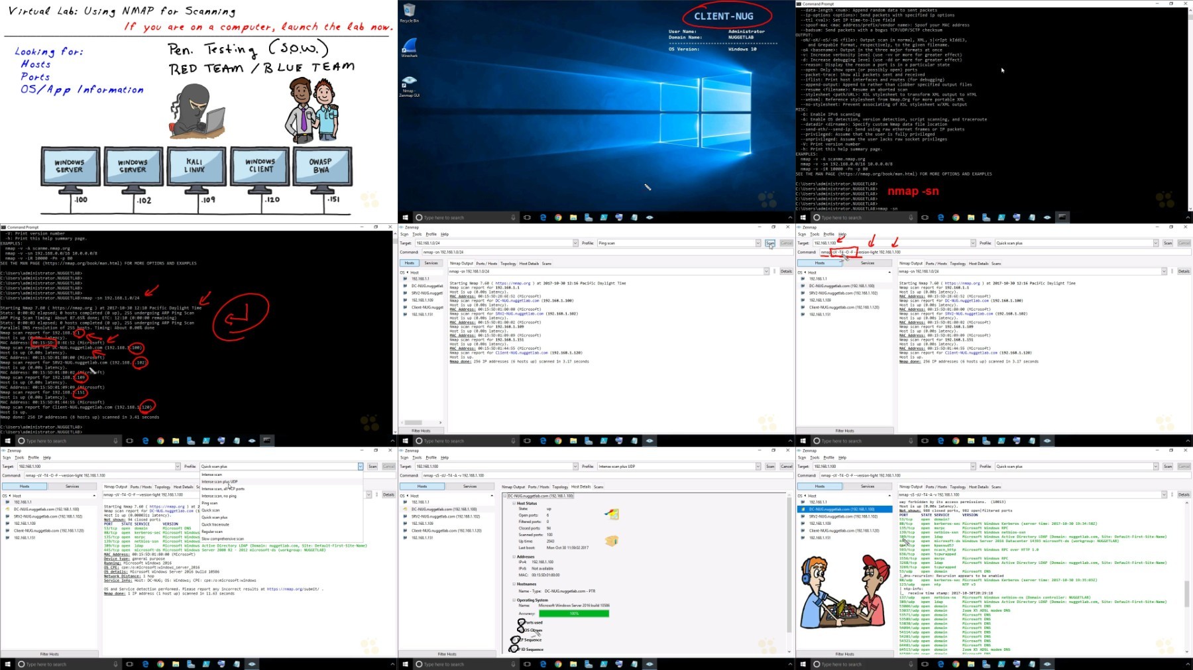1193x670 pixels.
Task: Click the Windows OS icon in Host Details
Action: (x=611, y=514)
